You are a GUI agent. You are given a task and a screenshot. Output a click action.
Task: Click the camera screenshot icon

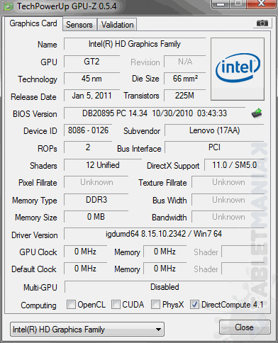click(x=262, y=23)
